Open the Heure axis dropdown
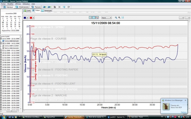This screenshot has height=119, width=191. [x=106, y=18]
